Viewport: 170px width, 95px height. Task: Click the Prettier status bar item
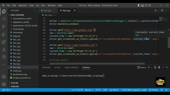[154, 90]
